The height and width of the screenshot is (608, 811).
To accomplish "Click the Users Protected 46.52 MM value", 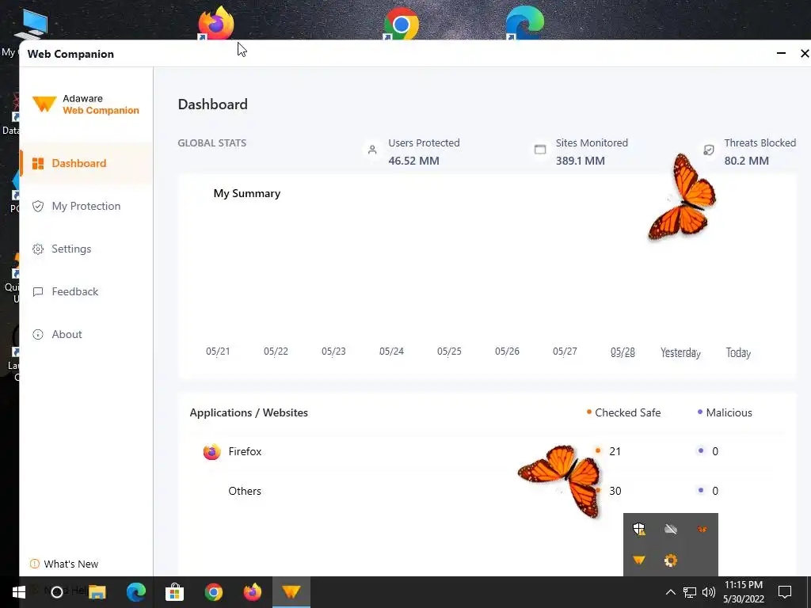I will click(x=413, y=161).
